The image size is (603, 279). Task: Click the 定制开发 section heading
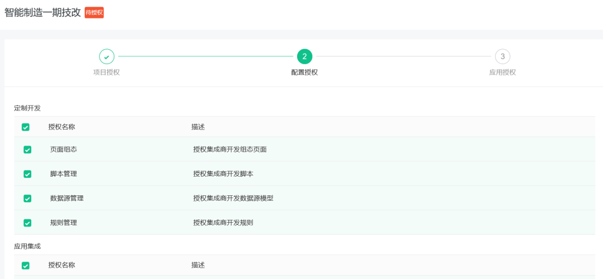27,108
